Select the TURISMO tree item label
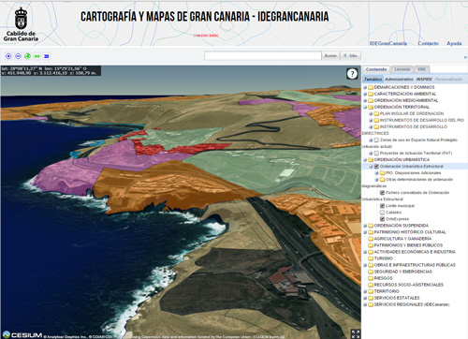Viewport: 468px width, 339px height. point(384,258)
